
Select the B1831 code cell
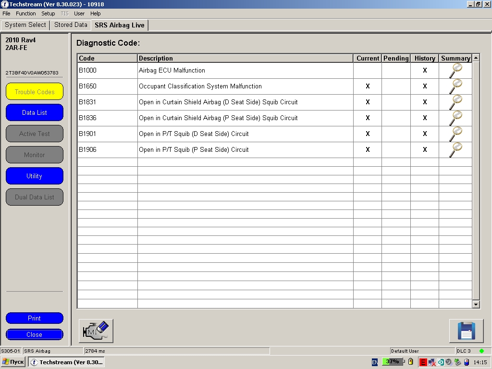[x=107, y=102]
